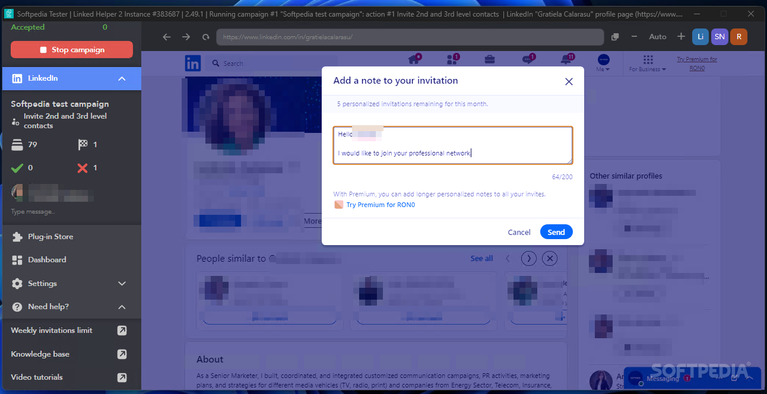The image size is (767, 394).
Task: Click the Accepted counter label
Action: 28,27
